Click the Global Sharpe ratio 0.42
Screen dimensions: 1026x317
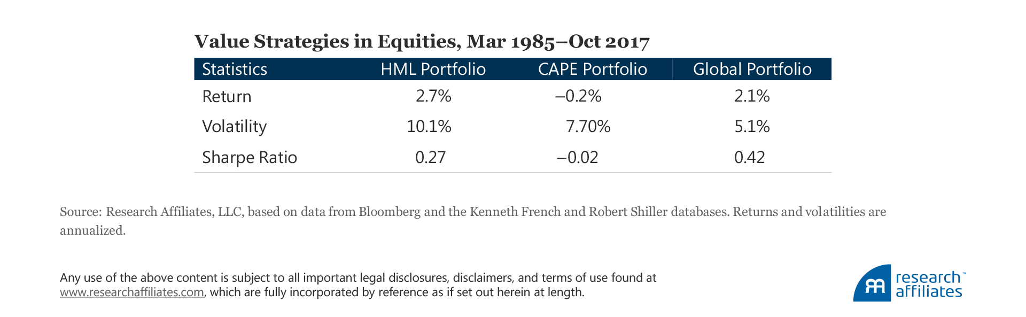(x=749, y=158)
